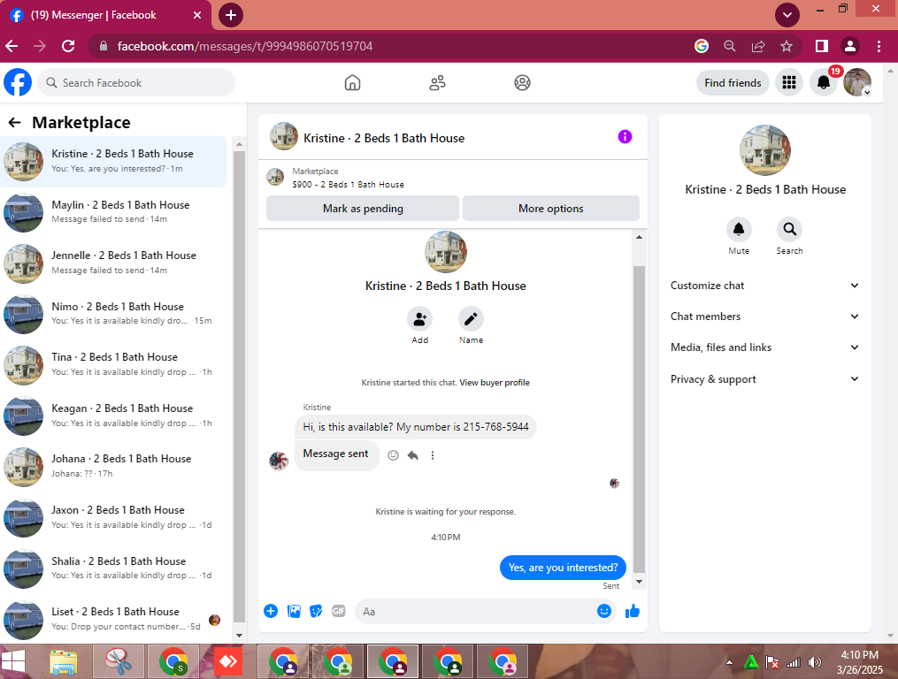
Task: Click chat list scrollbar down arrow
Action: pyautogui.click(x=240, y=636)
